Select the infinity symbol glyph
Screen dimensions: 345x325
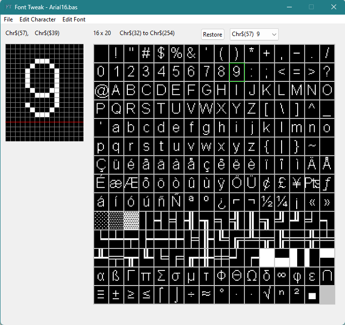[x=282, y=276]
